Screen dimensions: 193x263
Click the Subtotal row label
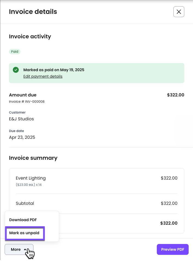pyautogui.click(x=25, y=203)
